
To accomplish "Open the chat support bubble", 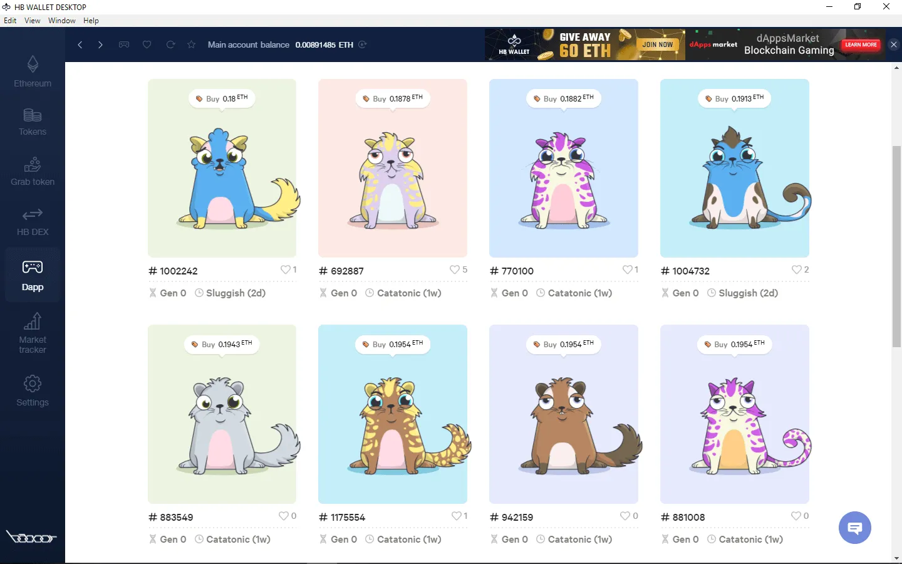I will (x=854, y=528).
